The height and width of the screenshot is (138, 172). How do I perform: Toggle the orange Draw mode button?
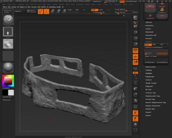coord(46,11)
